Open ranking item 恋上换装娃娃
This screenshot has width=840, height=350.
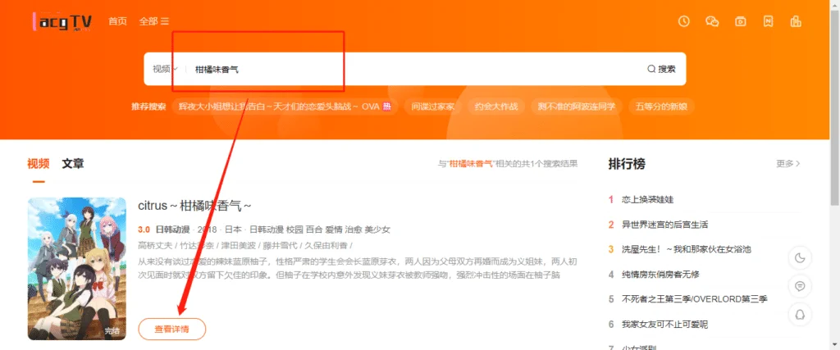point(648,200)
